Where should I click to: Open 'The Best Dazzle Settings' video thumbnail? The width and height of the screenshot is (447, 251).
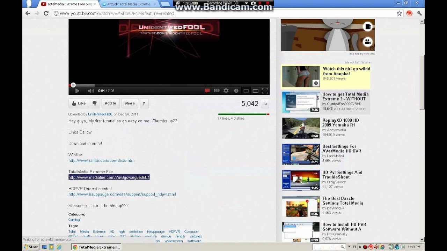pyautogui.click(x=301, y=206)
